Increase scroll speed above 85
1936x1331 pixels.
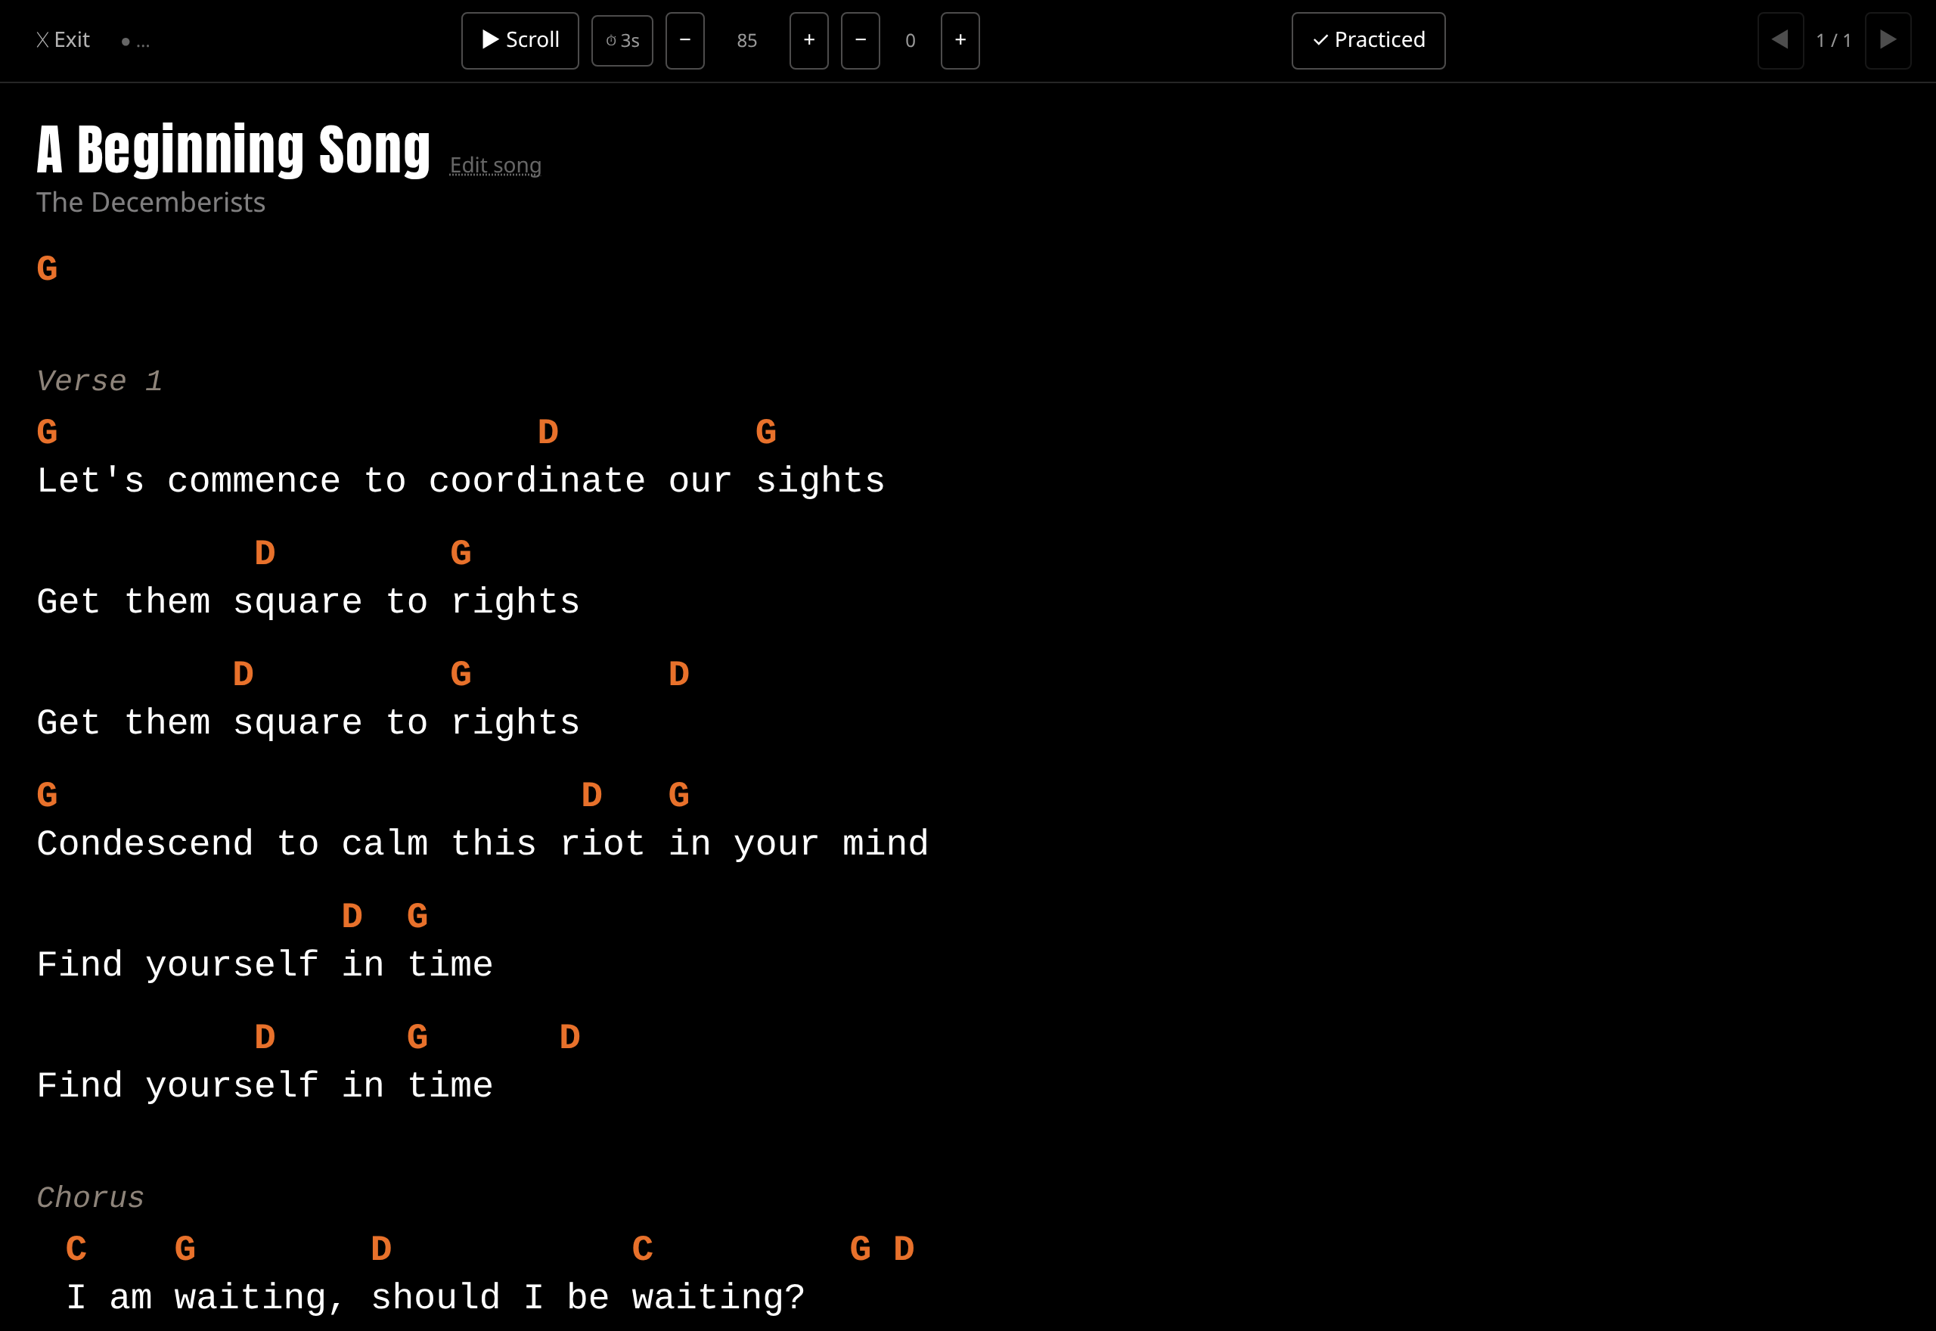coord(808,40)
